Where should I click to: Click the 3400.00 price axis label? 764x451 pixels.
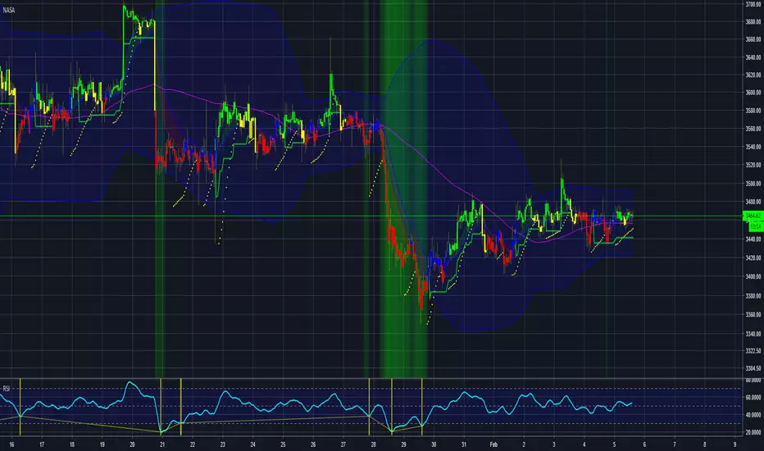(753, 276)
